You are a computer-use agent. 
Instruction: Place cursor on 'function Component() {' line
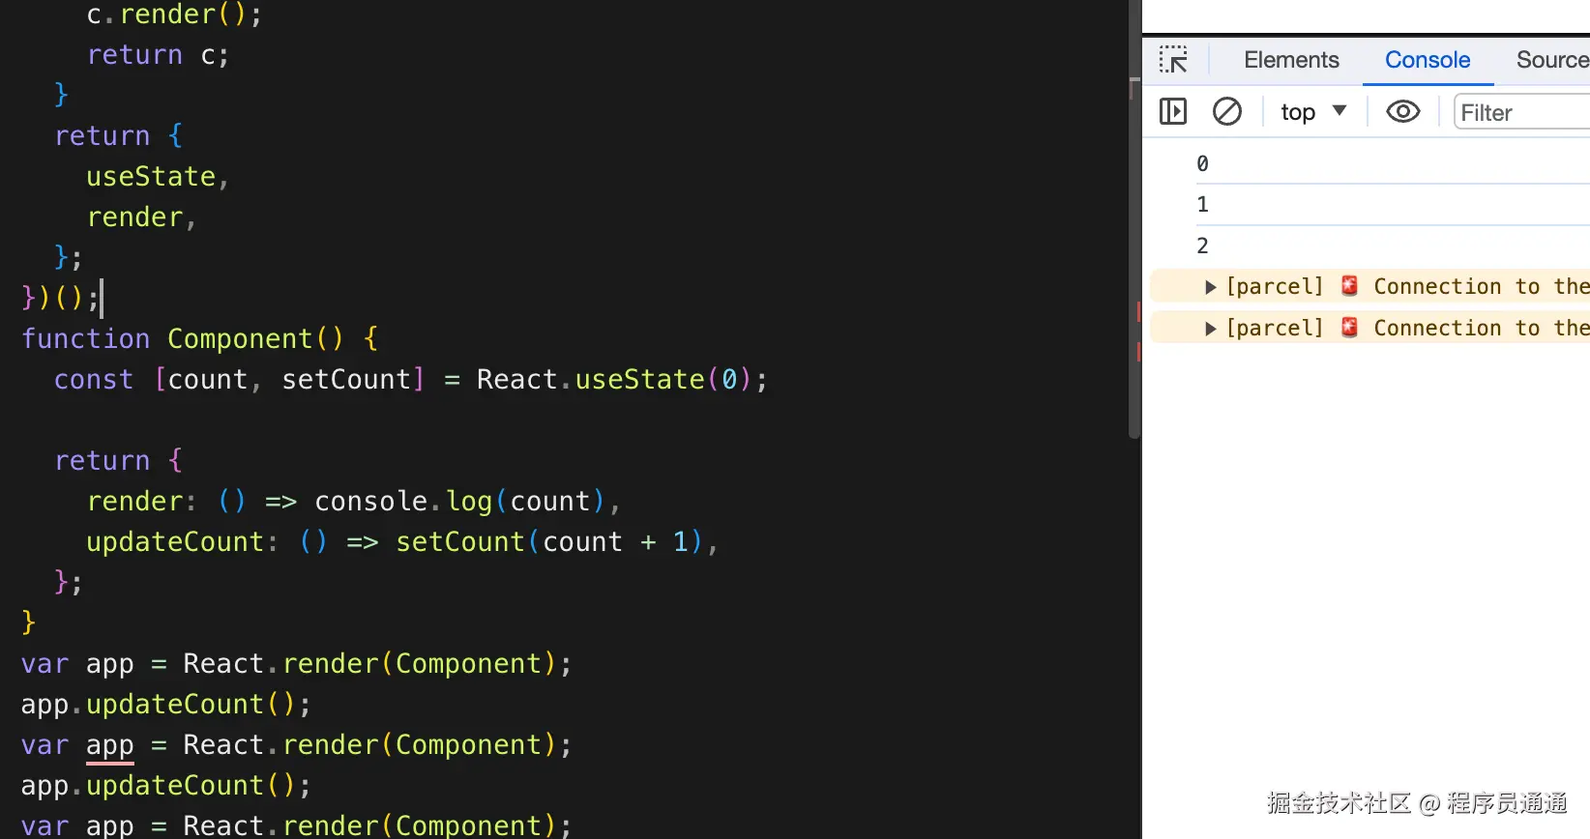(x=199, y=338)
